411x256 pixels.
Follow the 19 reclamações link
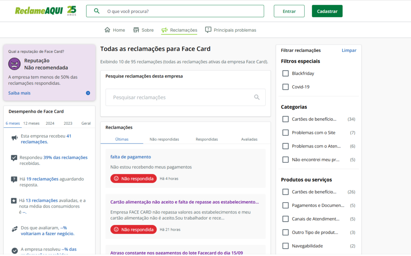point(43,179)
